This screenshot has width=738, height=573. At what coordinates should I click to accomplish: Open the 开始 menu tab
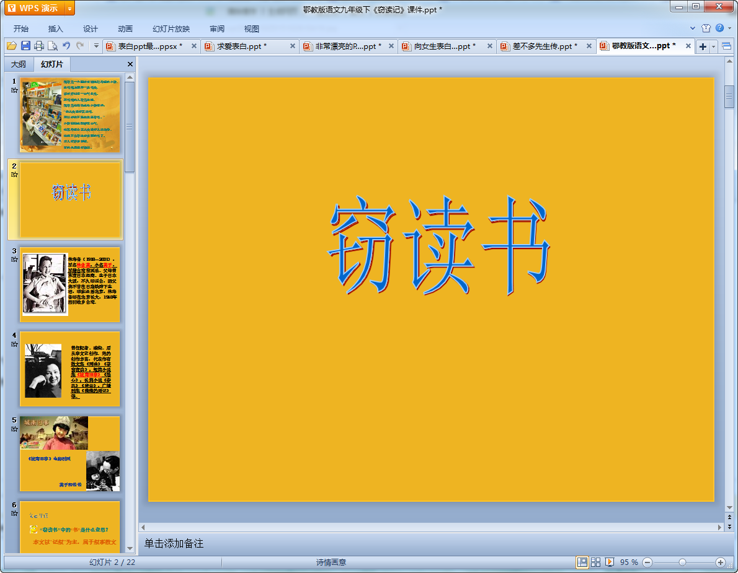click(20, 28)
